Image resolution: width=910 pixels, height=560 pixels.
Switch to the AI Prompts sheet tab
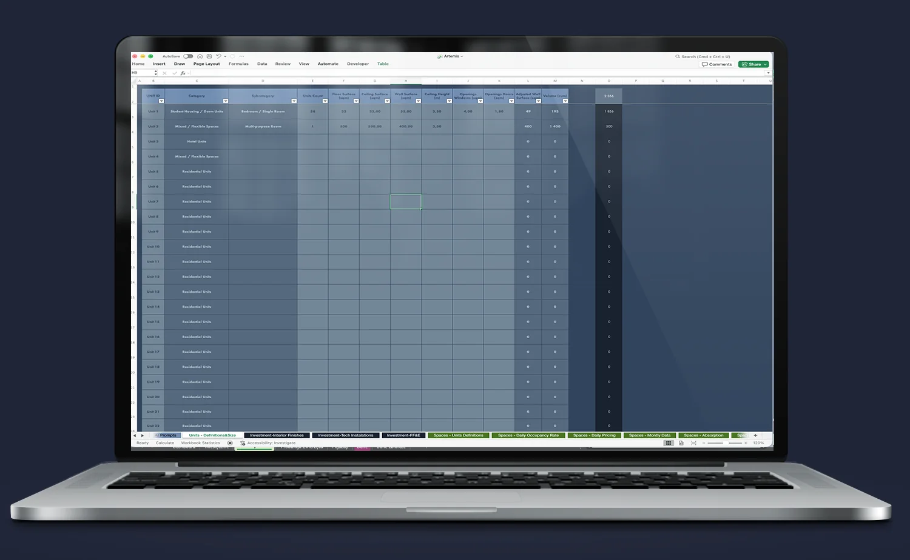[166, 435]
